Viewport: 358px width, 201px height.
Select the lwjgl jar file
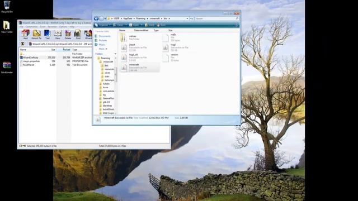[x=176, y=47]
